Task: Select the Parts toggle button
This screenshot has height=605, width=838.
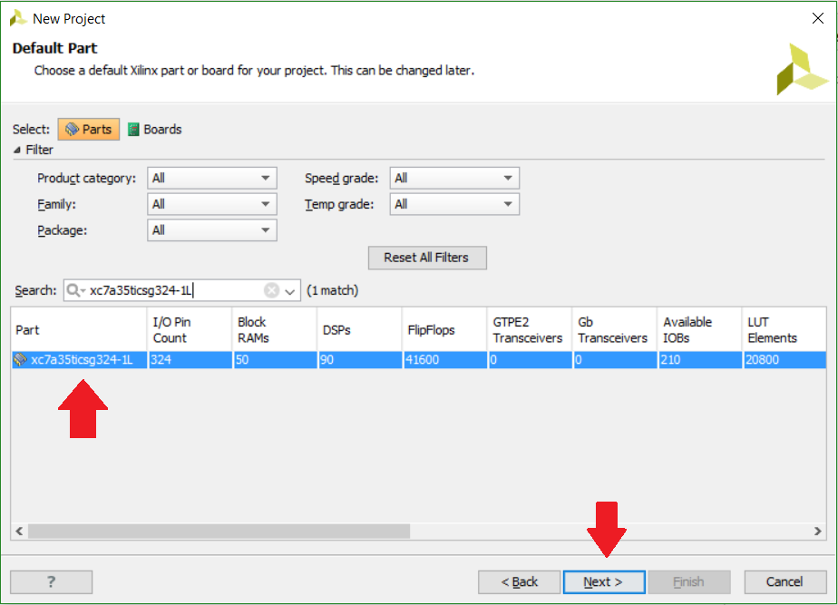Action: [x=89, y=130]
